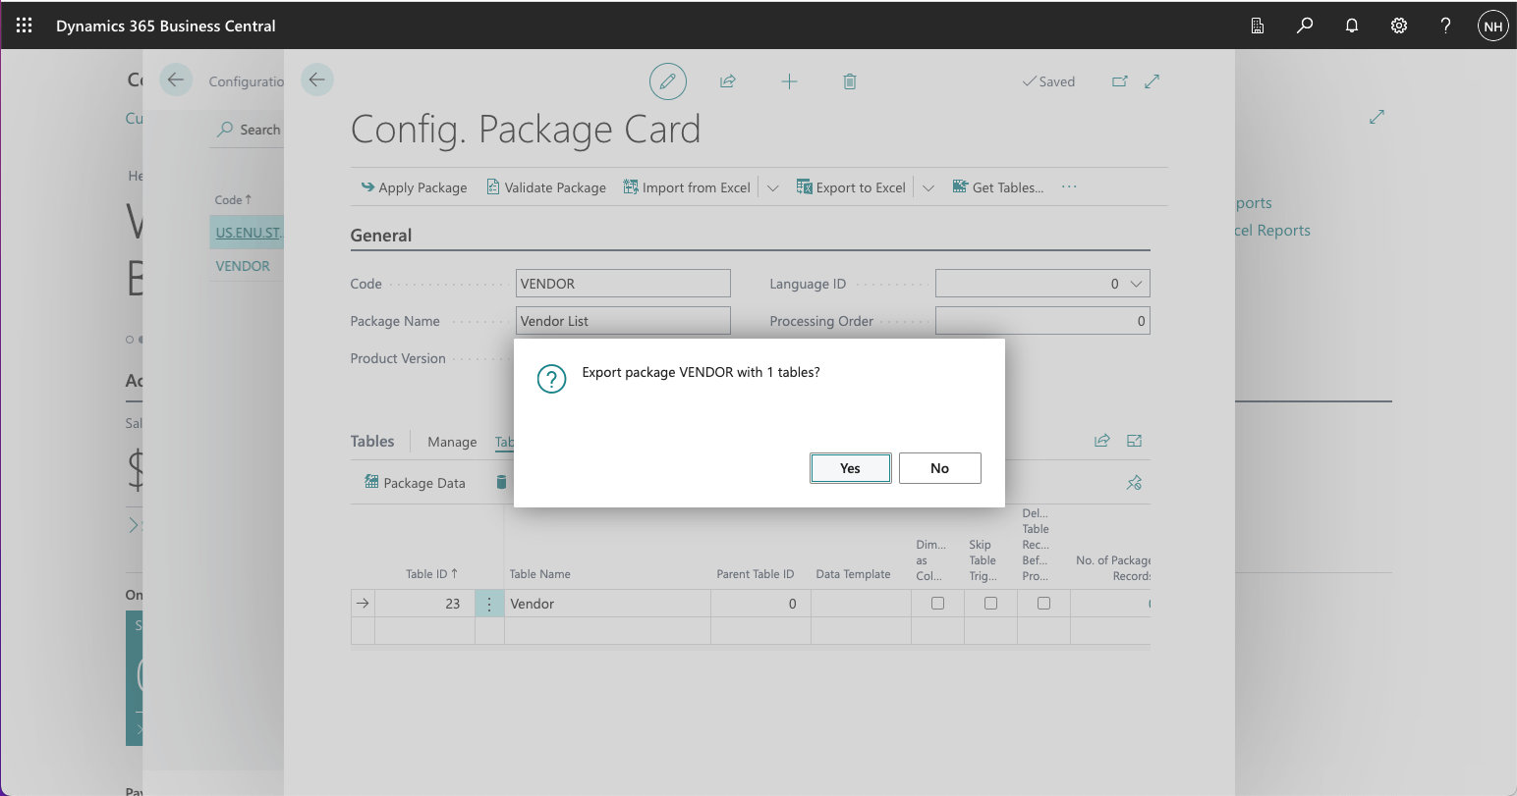Expand the Import from Excel dropdown arrow
This screenshot has height=796, width=1517.
pos(772,187)
